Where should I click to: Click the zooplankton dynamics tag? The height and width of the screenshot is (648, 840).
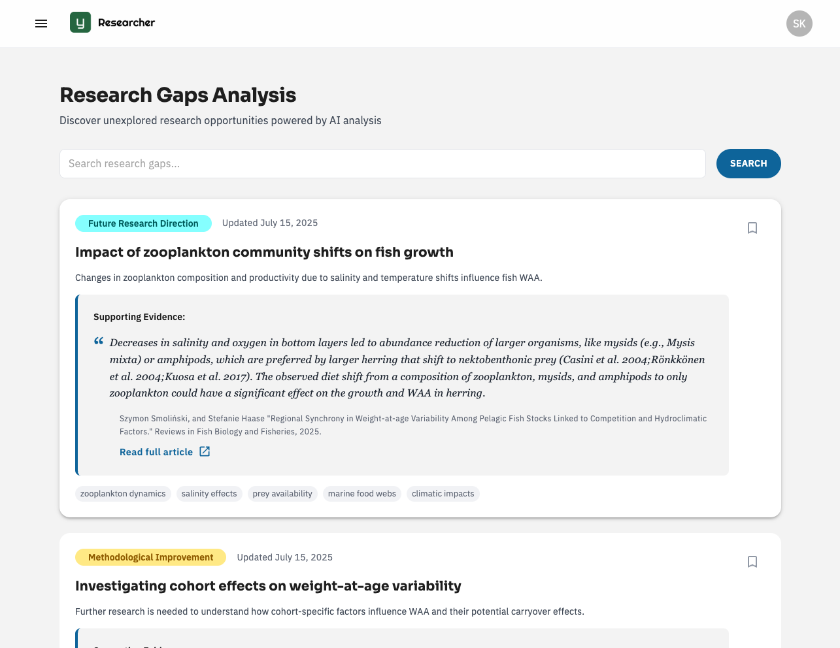tap(123, 494)
